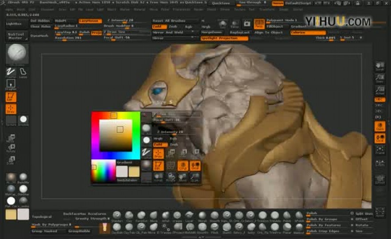Pick a hue in popup color picker square
This screenshot has width=391, height=239.
tap(116, 135)
